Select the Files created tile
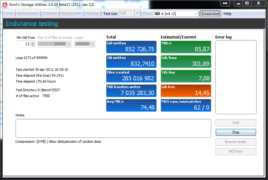Image resolution: width=268 pixels, height=180 pixels. click(131, 76)
